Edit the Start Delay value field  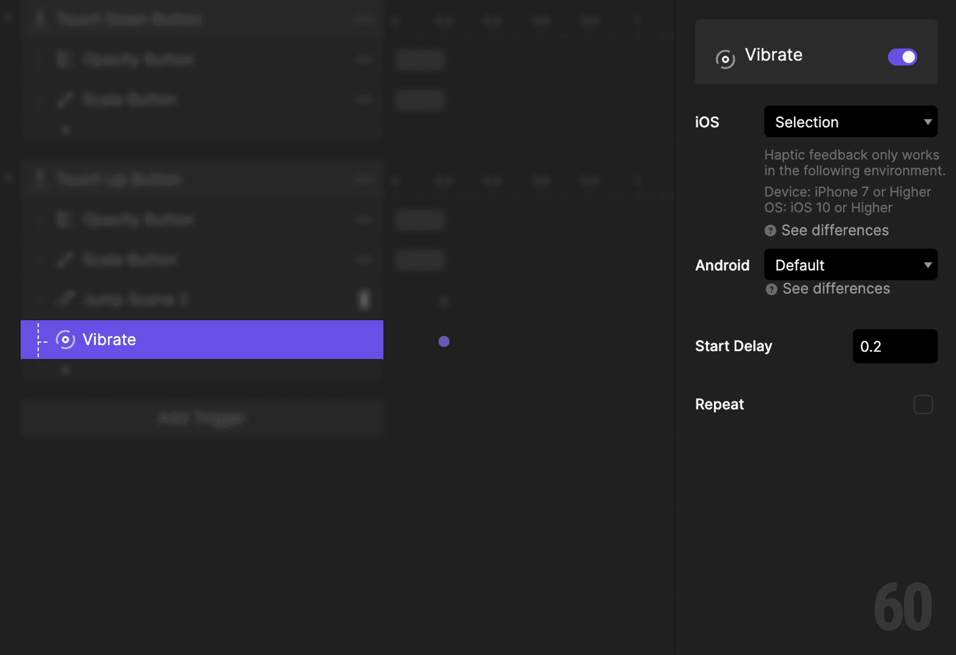pos(895,347)
